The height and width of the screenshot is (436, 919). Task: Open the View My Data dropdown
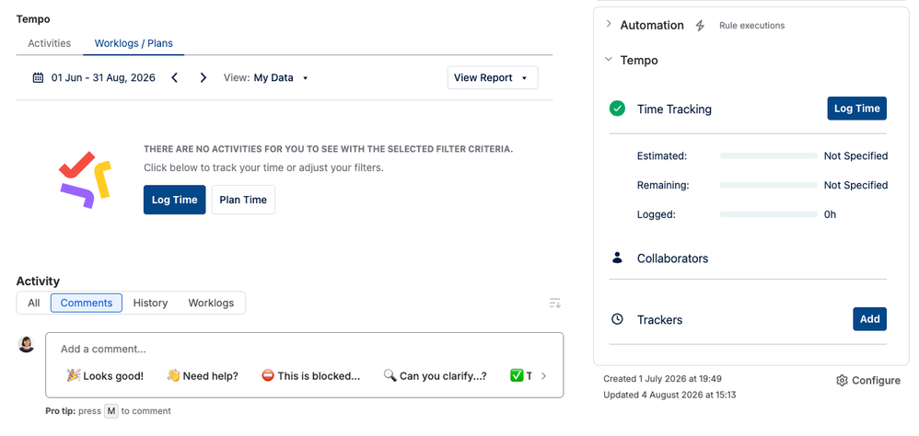(266, 78)
